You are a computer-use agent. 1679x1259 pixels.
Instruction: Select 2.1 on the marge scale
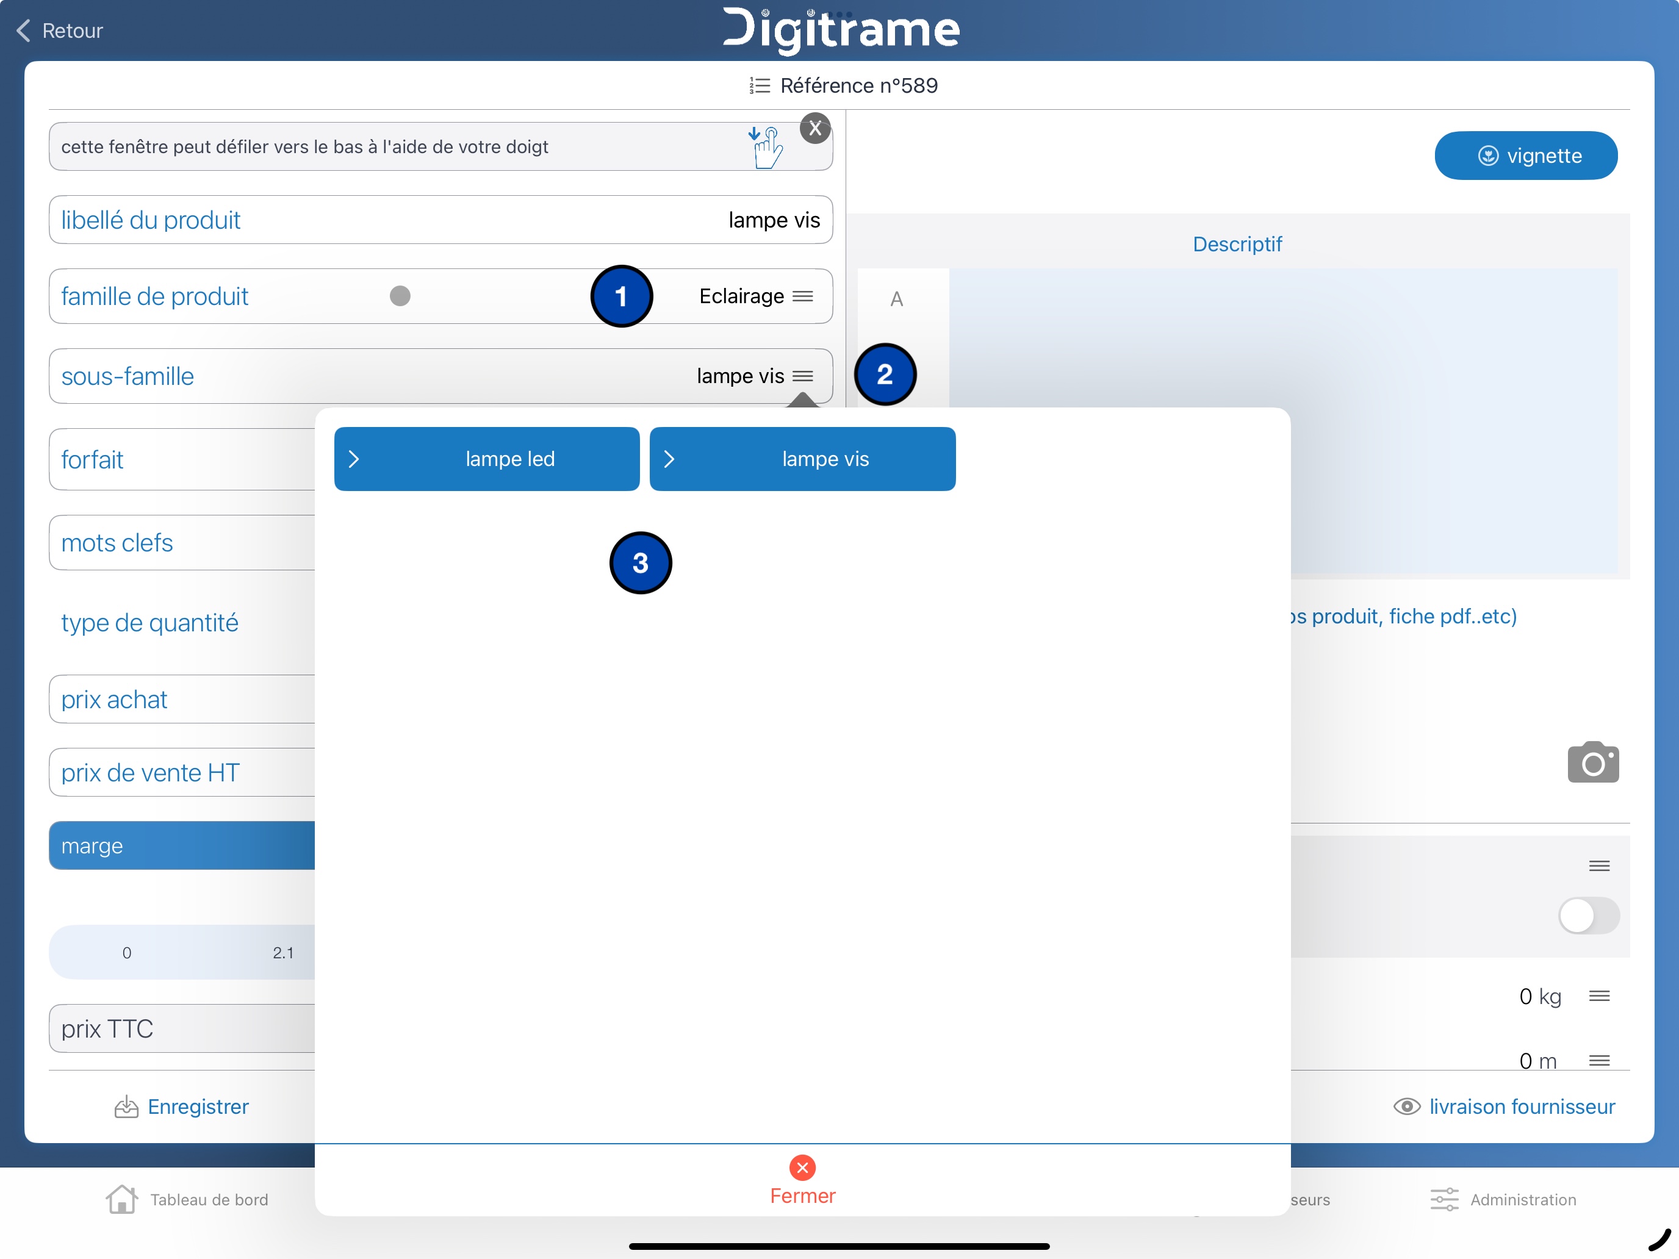(283, 952)
